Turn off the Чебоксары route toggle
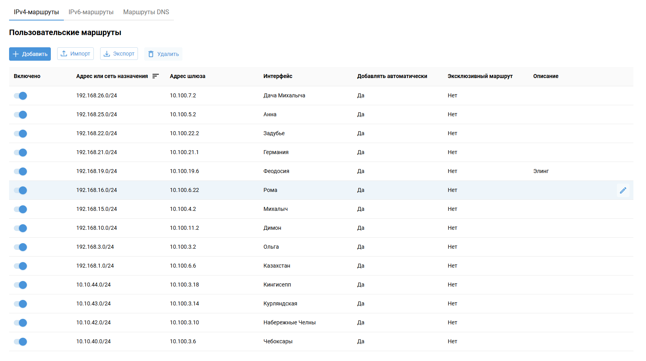 point(20,342)
